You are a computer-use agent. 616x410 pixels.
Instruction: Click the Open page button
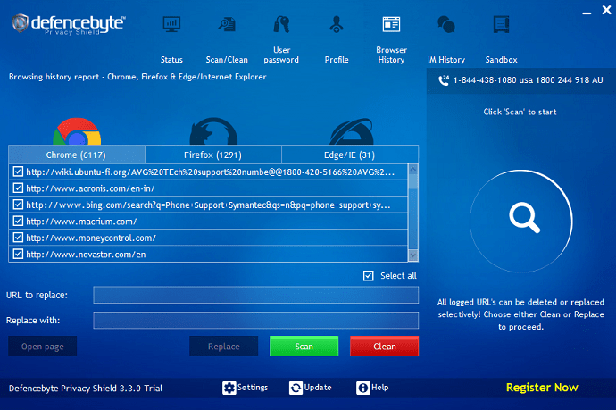pos(43,347)
